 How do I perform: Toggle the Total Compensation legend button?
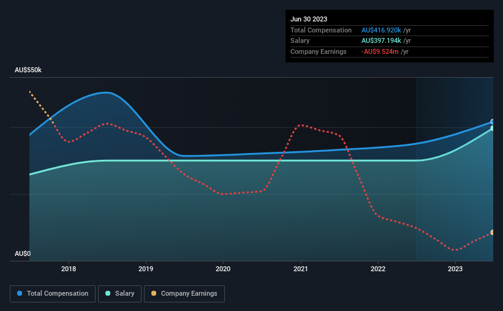click(53, 294)
